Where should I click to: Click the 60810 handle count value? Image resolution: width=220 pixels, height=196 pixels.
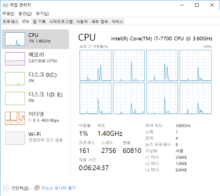[x=132, y=151]
